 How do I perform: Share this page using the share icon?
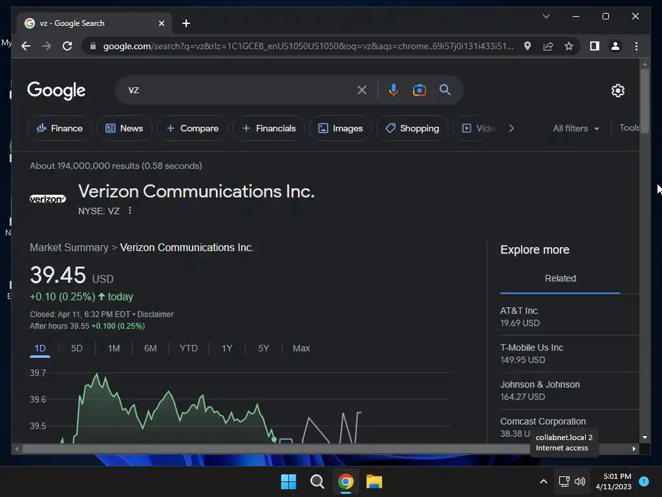click(548, 46)
